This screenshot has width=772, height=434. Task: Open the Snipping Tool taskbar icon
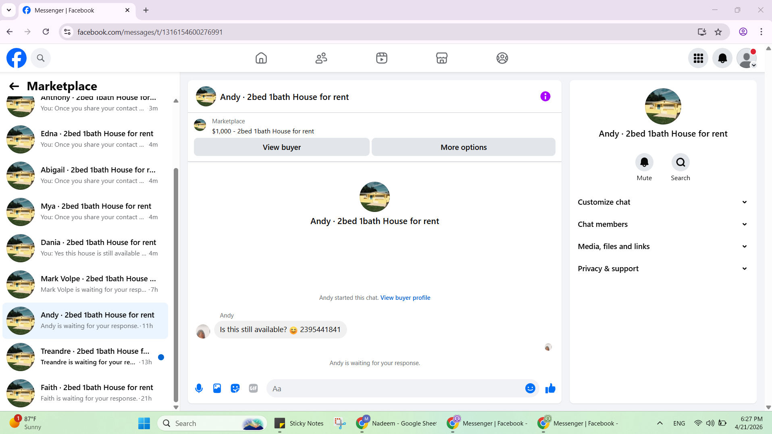click(x=340, y=424)
